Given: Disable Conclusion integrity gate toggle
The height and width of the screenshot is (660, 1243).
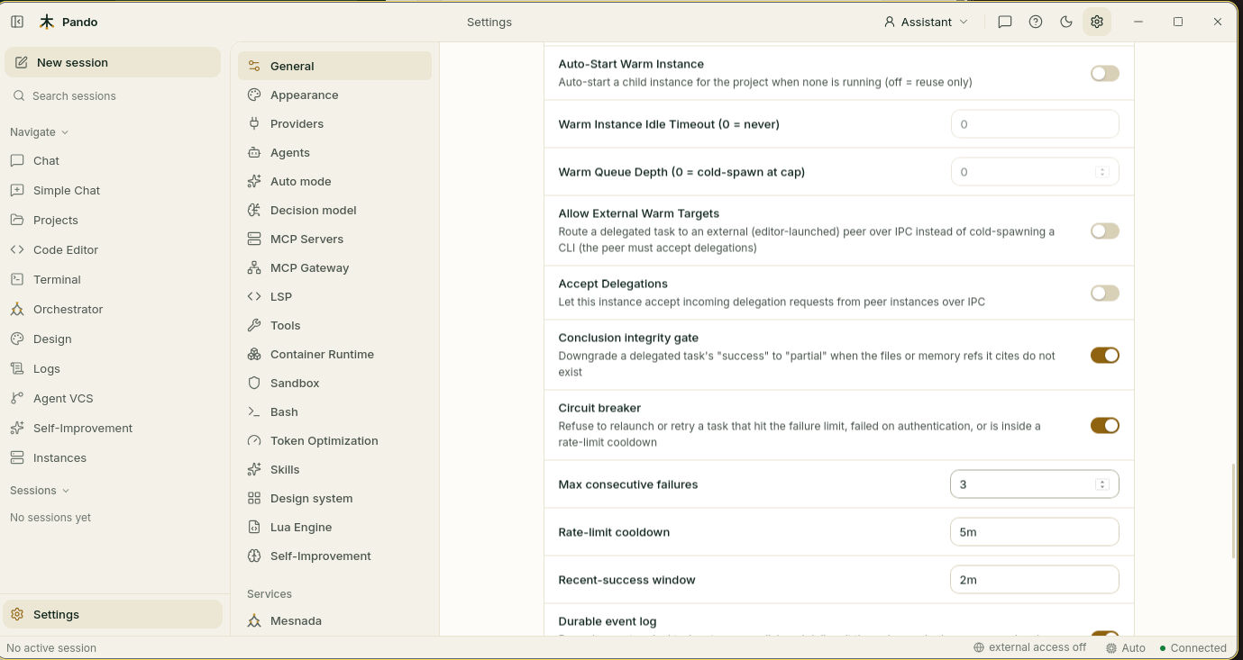Looking at the screenshot, I should coord(1104,355).
